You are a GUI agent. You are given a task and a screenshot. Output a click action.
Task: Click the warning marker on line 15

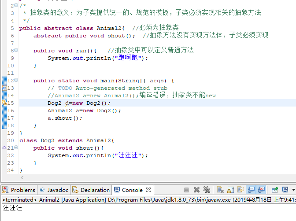coord(4,103)
